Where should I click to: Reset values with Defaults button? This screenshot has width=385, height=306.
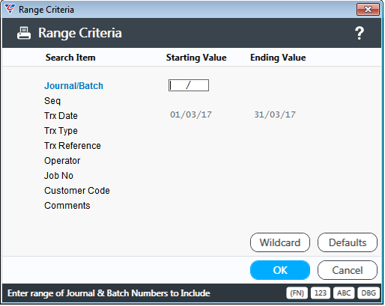(348, 242)
